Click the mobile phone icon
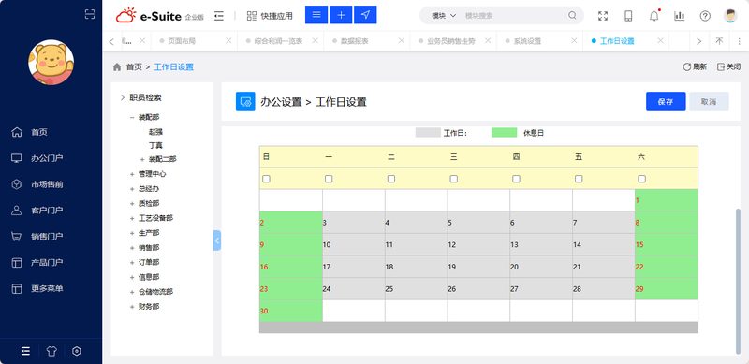Image resolution: width=749 pixels, height=364 pixels. (628, 16)
